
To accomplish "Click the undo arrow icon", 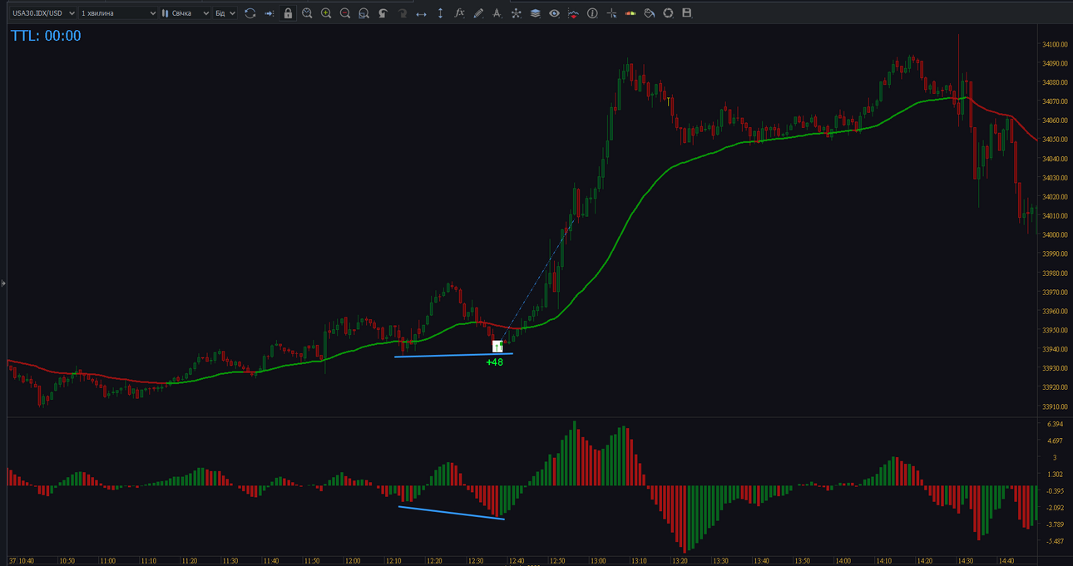I will tap(383, 13).
